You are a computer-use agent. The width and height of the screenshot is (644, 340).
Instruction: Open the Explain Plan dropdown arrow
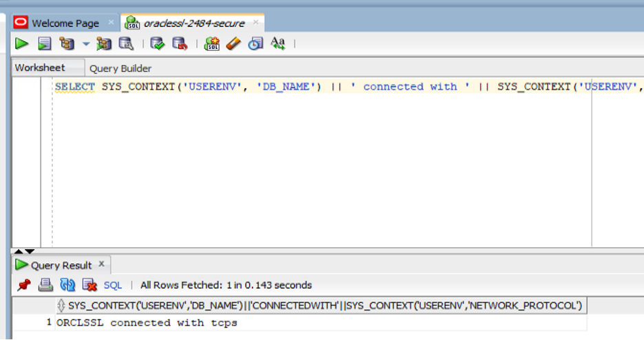(x=86, y=44)
